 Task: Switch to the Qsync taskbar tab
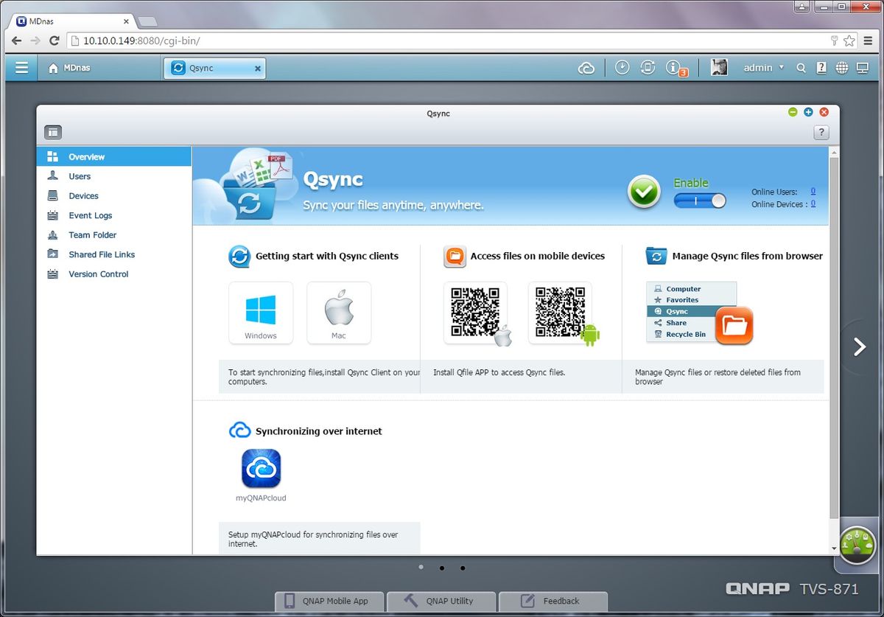(214, 69)
